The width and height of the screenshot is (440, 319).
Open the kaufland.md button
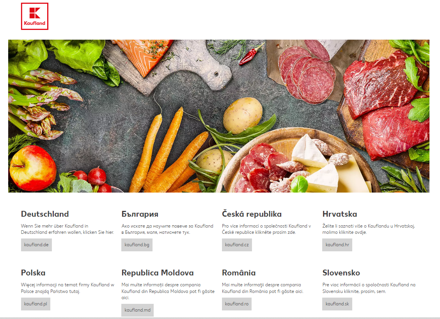137,310
